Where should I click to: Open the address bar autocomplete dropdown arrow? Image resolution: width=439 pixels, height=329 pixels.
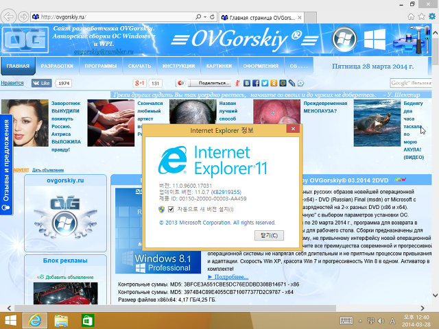coord(205,16)
